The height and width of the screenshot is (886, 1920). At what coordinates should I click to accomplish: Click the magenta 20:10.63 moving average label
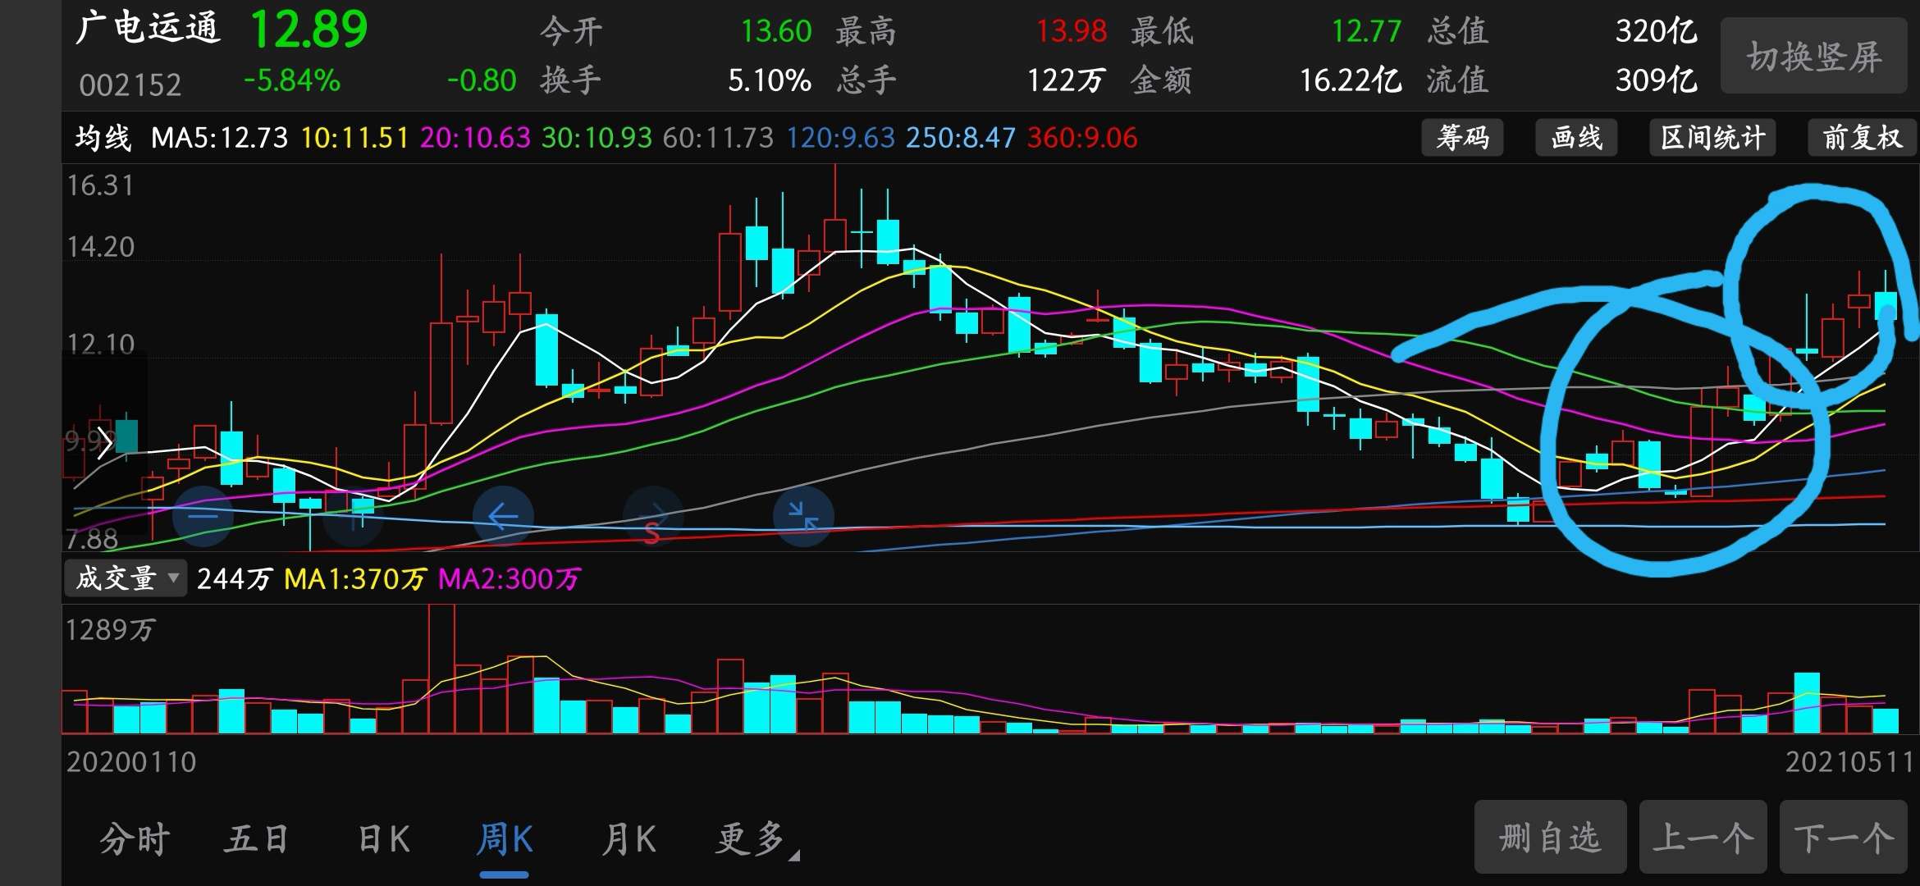point(475,137)
